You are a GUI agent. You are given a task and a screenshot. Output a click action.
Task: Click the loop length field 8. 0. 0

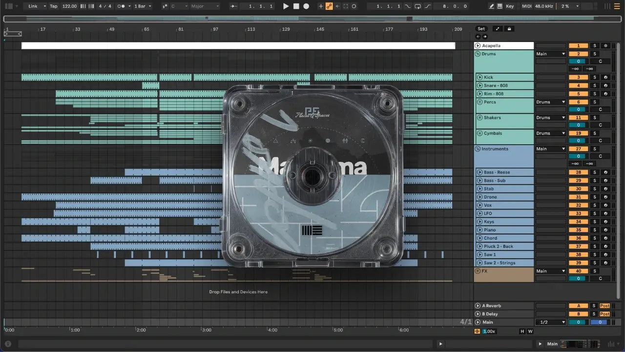coord(451,6)
